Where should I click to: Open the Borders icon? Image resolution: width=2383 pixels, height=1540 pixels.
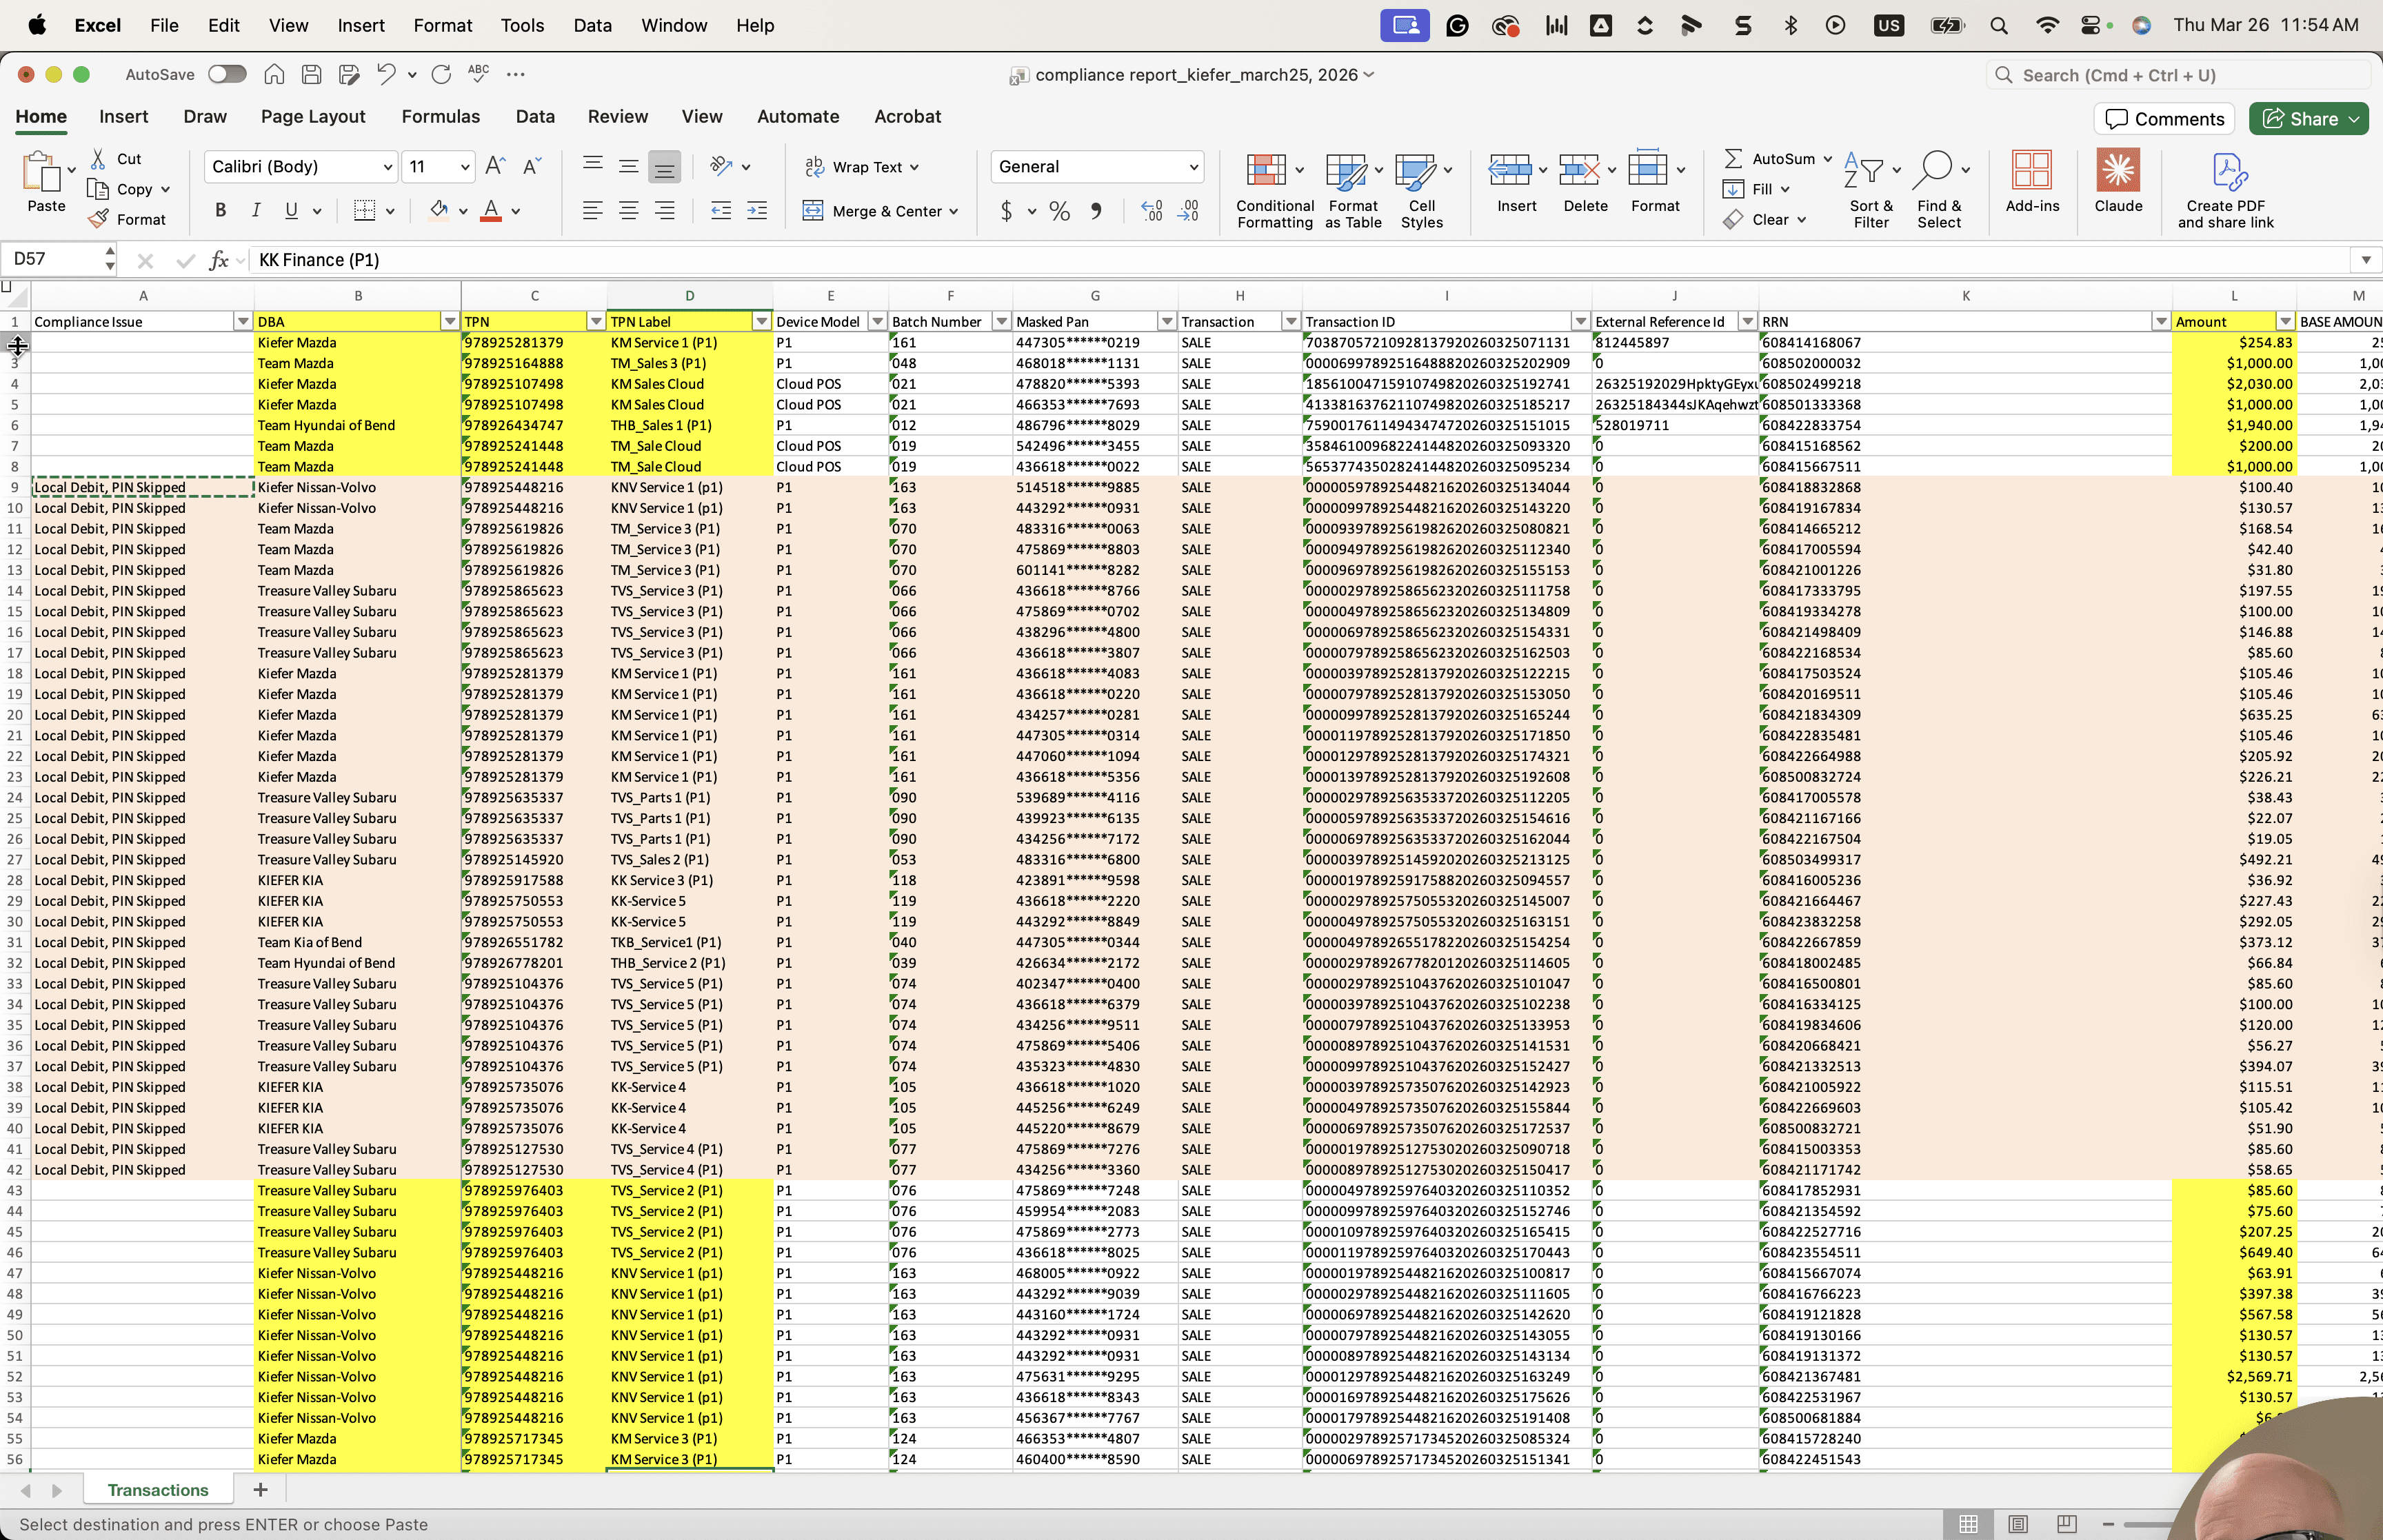pyautogui.click(x=365, y=210)
